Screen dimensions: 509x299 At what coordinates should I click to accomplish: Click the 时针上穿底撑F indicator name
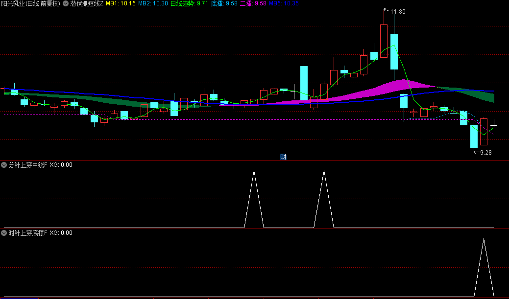[x=27, y=233]
